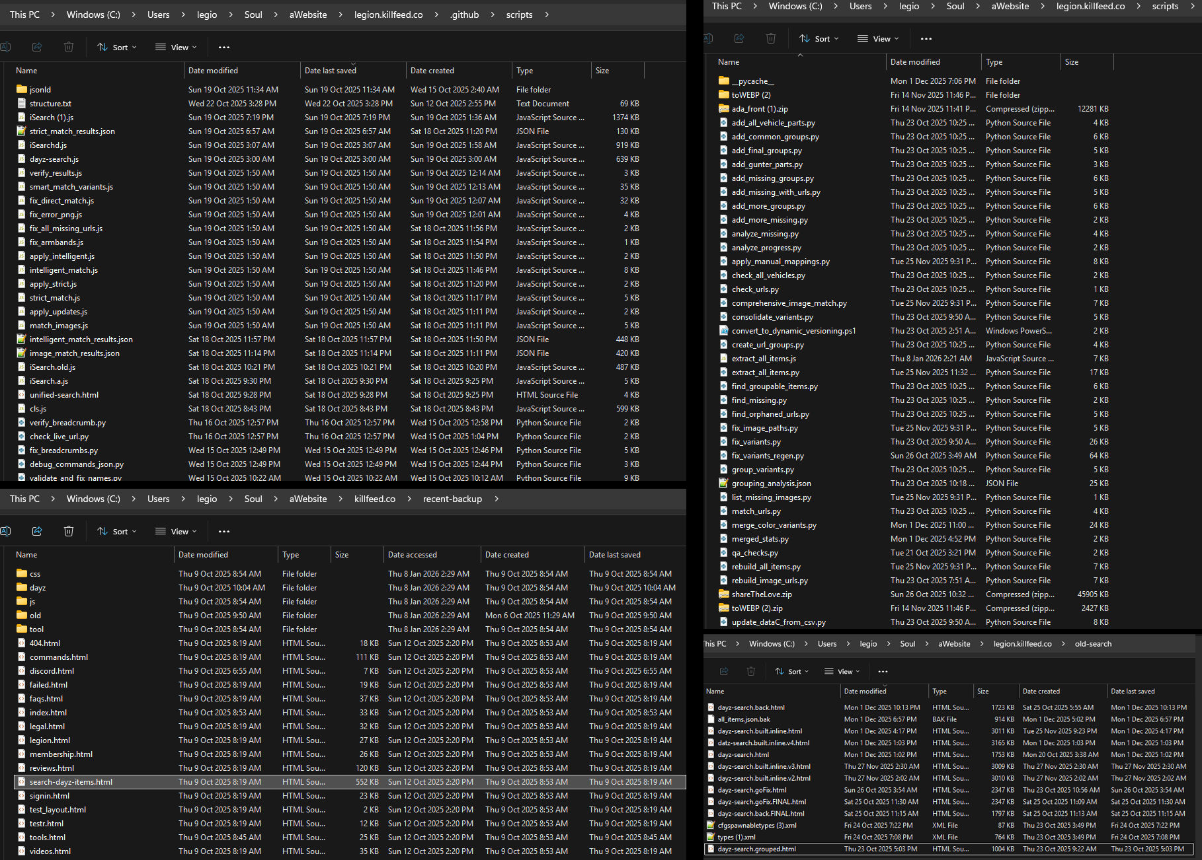Open Sort dropdown in the __pycache__ window

tap(819, 39)
